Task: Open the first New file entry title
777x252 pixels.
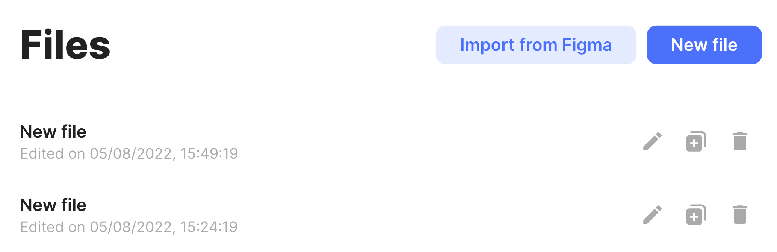Action: 53,132
